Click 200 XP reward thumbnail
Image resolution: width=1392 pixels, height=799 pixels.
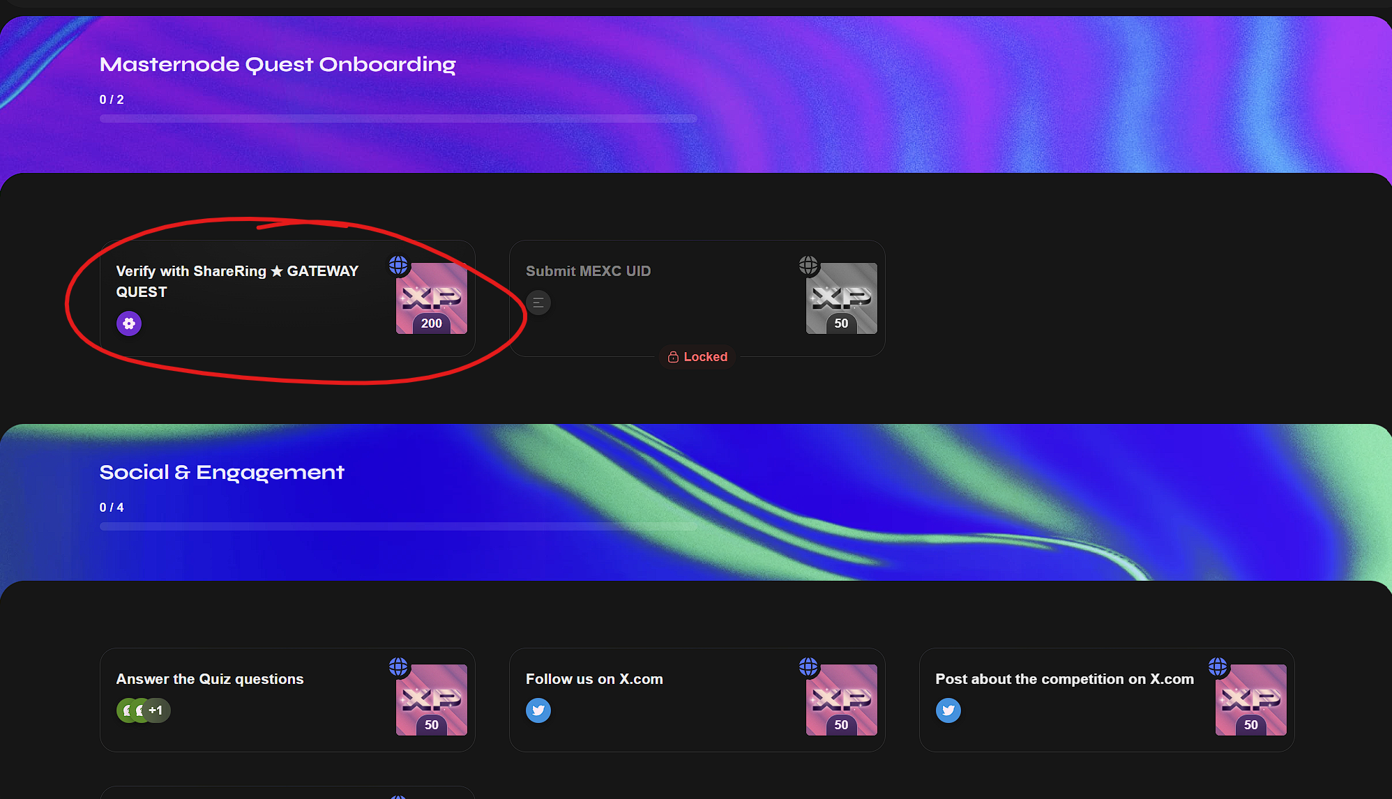tap(432, 300)
